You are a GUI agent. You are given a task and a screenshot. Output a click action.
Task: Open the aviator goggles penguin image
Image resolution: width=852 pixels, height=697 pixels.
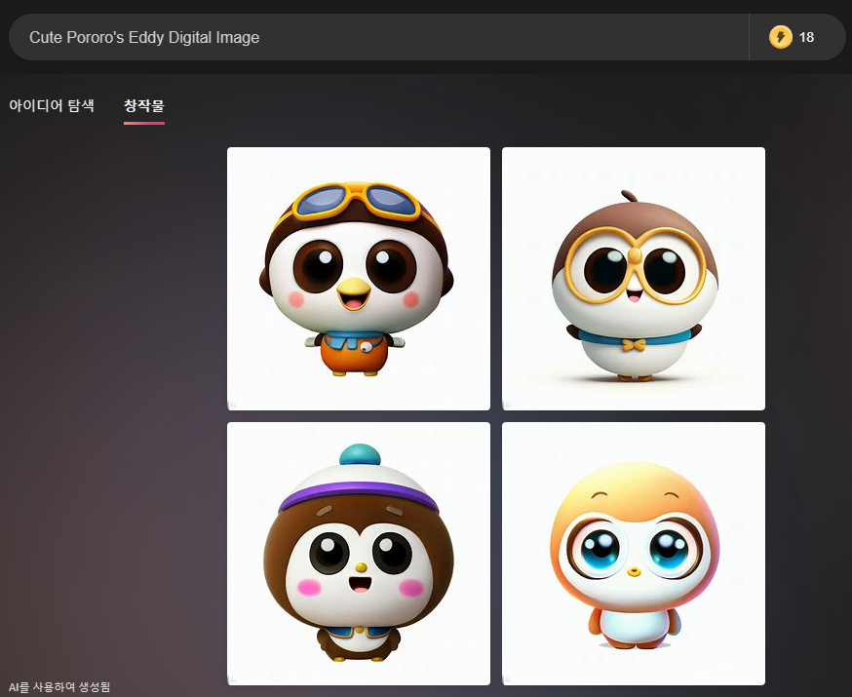click(x=359, y=279)
